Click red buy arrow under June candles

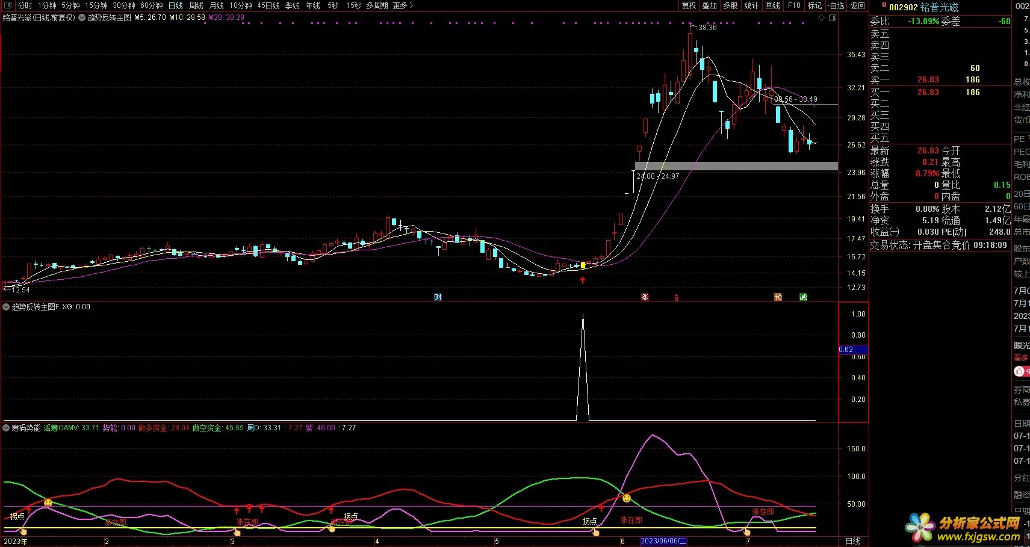click(x=583, y=280)
